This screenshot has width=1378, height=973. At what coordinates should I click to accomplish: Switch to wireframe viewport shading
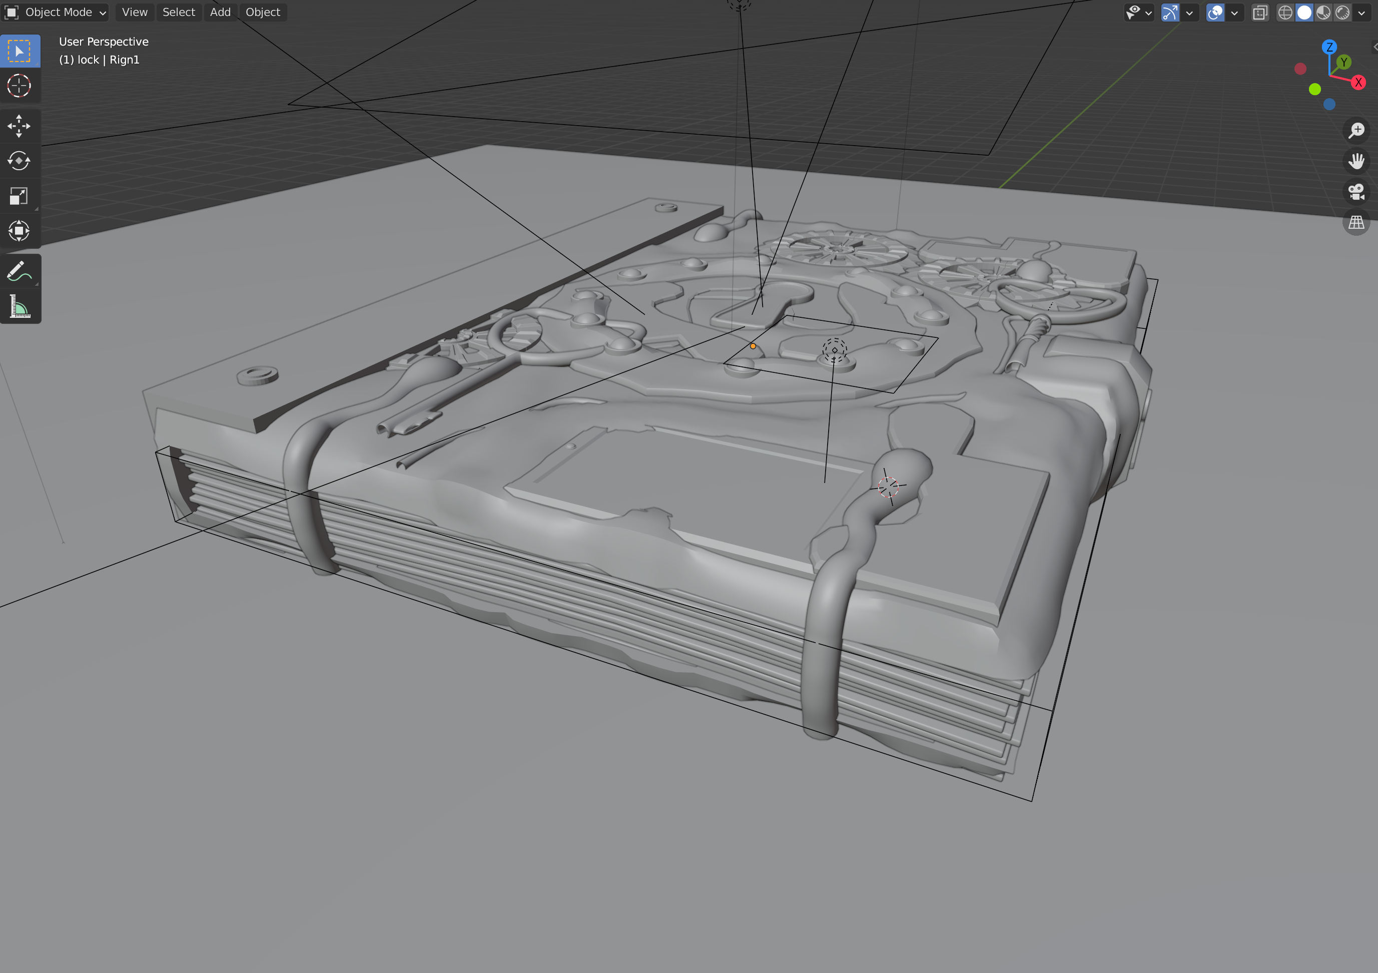point(1285,13)
